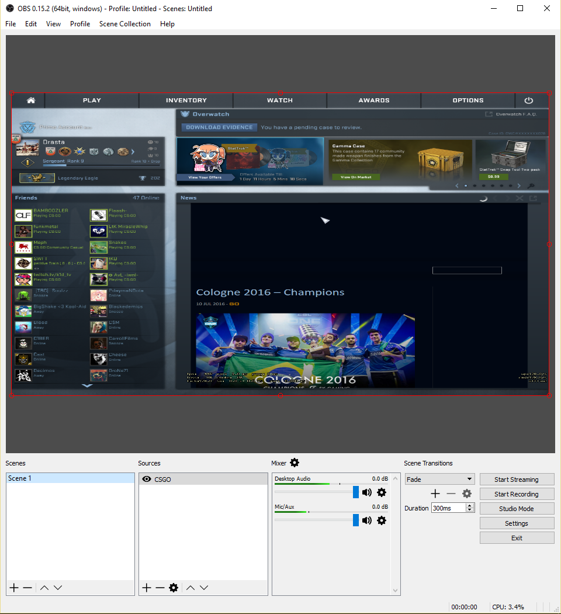The image size is (561, 614).
Task: Mute Mic/Aux speaker icon
Action: point(367,520)
